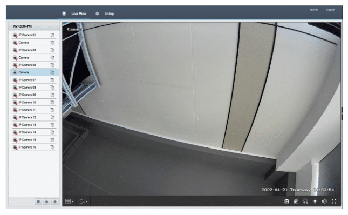Enter full screen view
The width and height of the screenshot is (348, 215).
pyautogui.click(x=334, y=201)
